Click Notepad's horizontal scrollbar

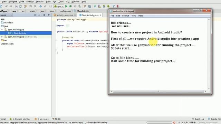[158, 91]
